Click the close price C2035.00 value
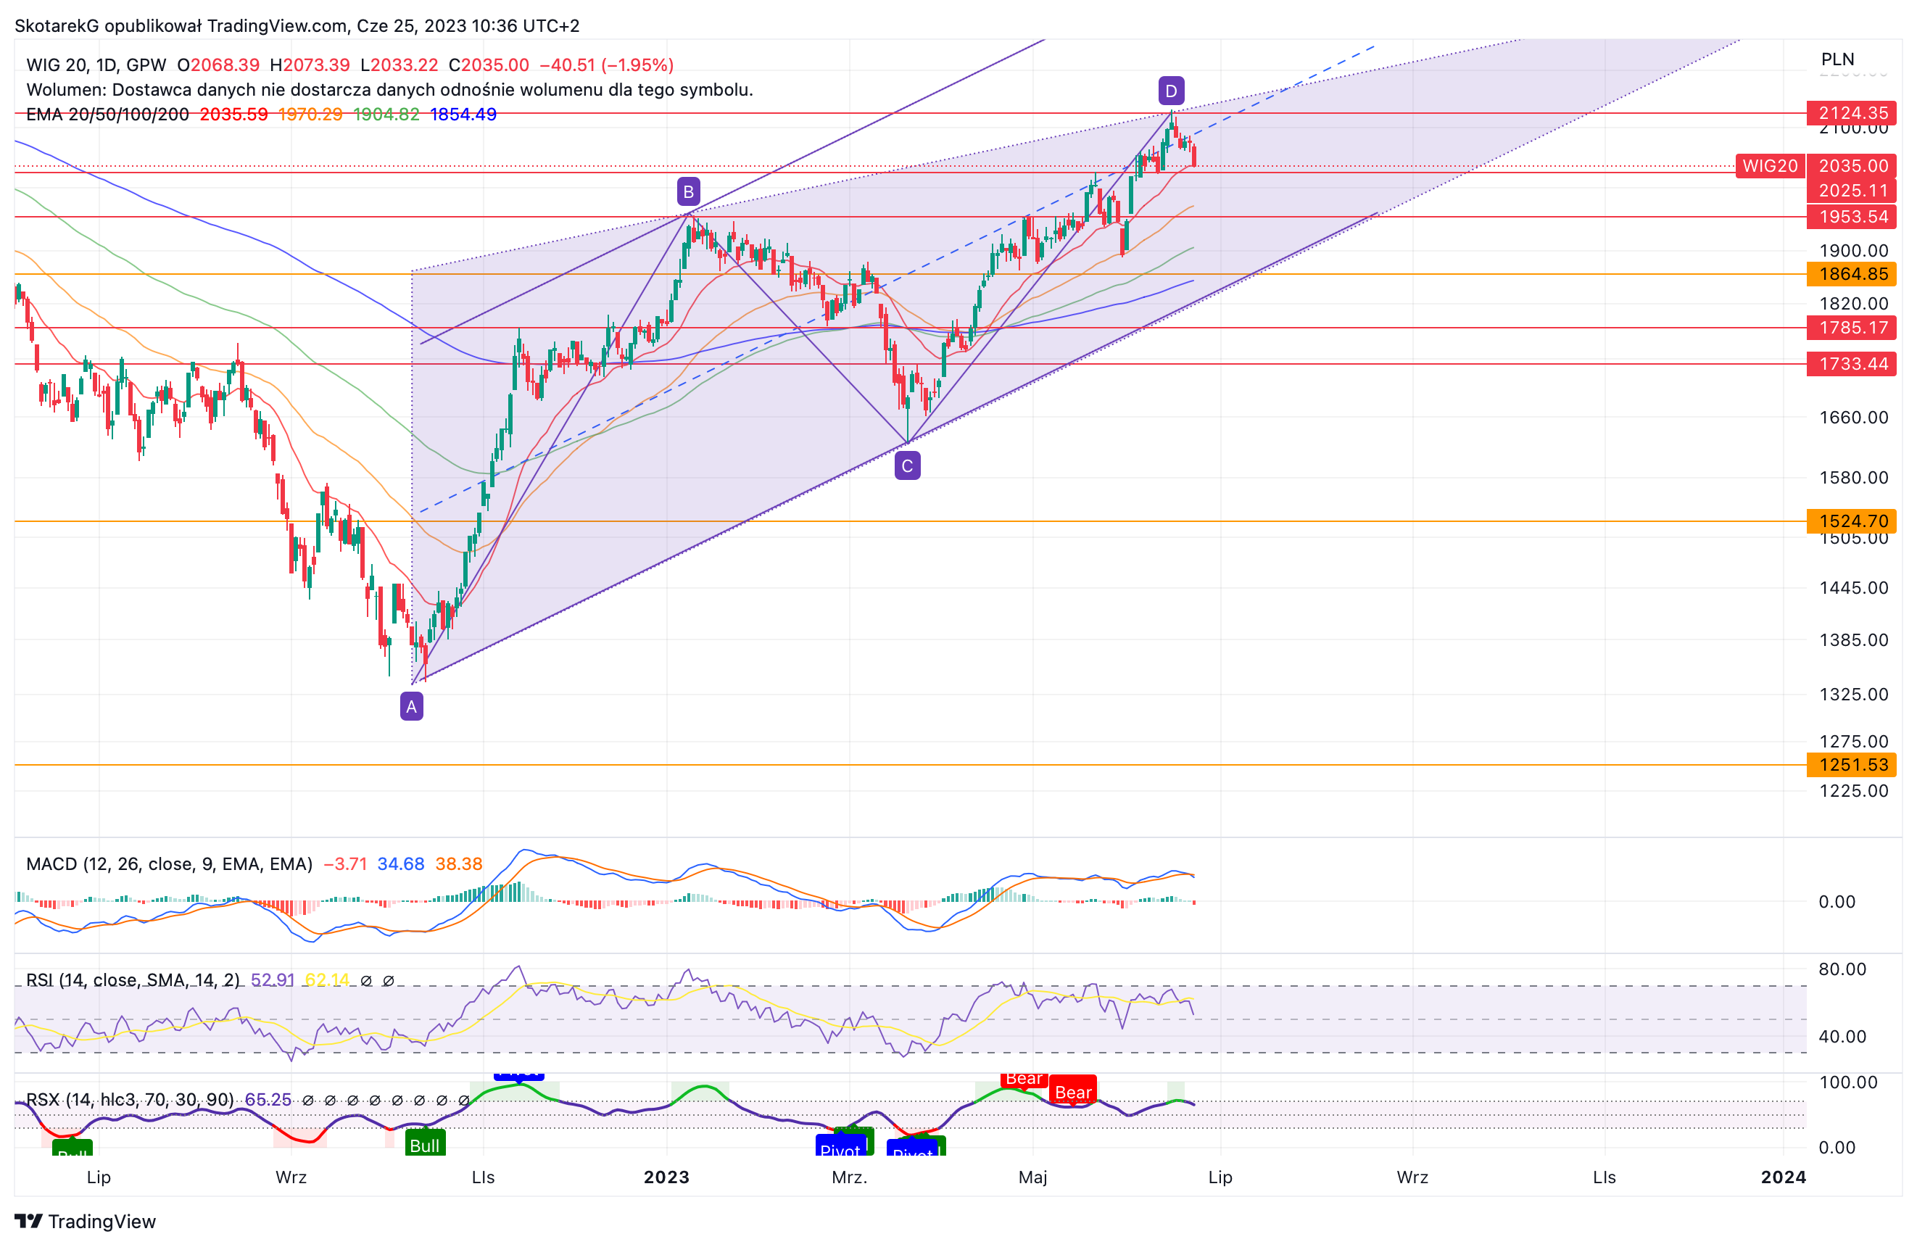 (489, 65)
